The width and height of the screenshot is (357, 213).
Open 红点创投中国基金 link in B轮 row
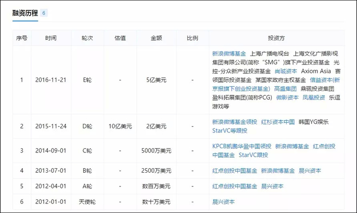pyautogui.click(x=235, y=171)
